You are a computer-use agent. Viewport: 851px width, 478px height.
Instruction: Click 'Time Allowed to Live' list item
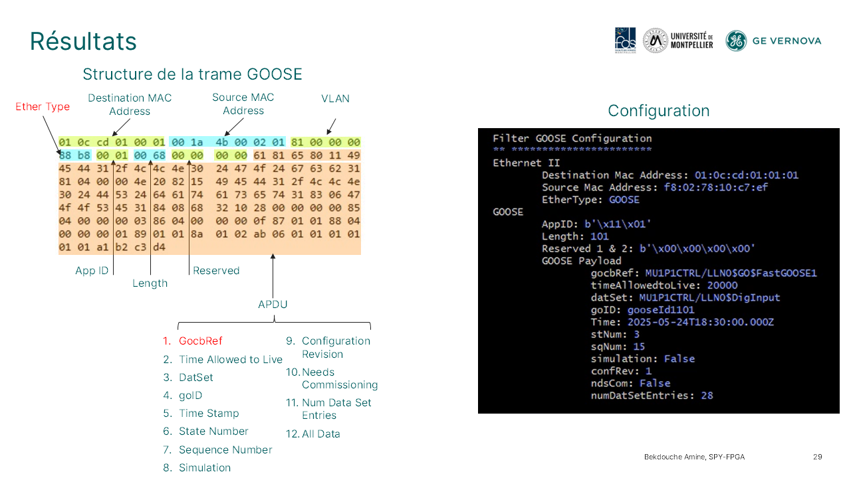(x=230, y=359)
